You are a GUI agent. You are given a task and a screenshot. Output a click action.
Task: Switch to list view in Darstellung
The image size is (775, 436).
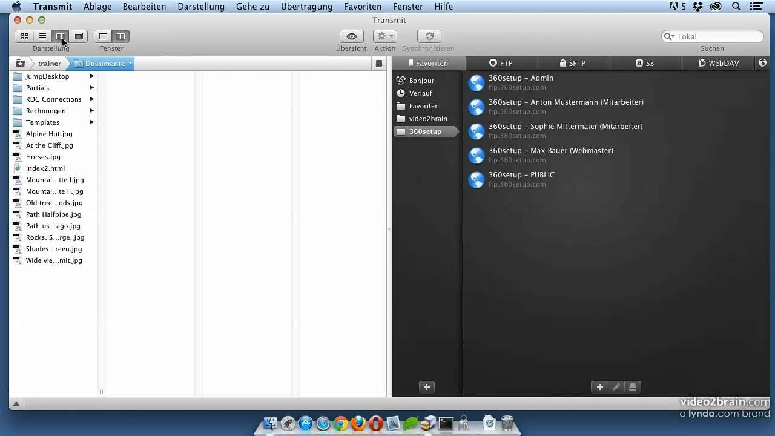42,36
